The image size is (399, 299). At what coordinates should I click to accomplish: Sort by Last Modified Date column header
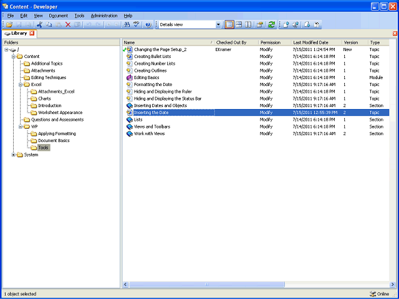[x=317, y=42]
